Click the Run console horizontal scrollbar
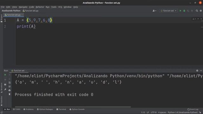This screenshot has height=114, width=203. click(73, 107)
